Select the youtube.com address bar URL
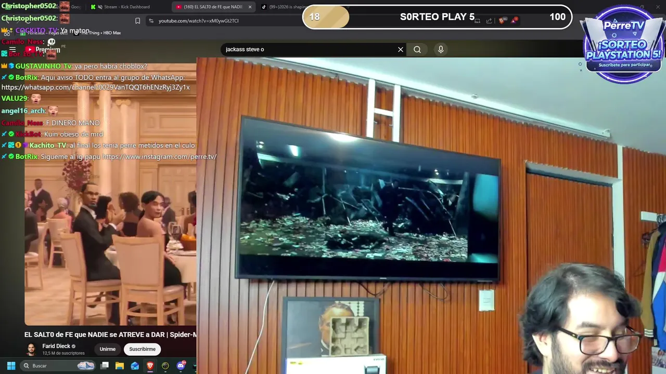 click(x=199, y=21)
